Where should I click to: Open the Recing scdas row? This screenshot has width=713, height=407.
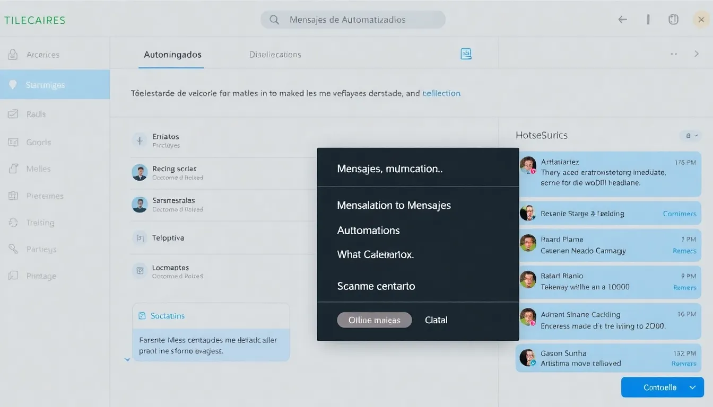tap(224, 173)
